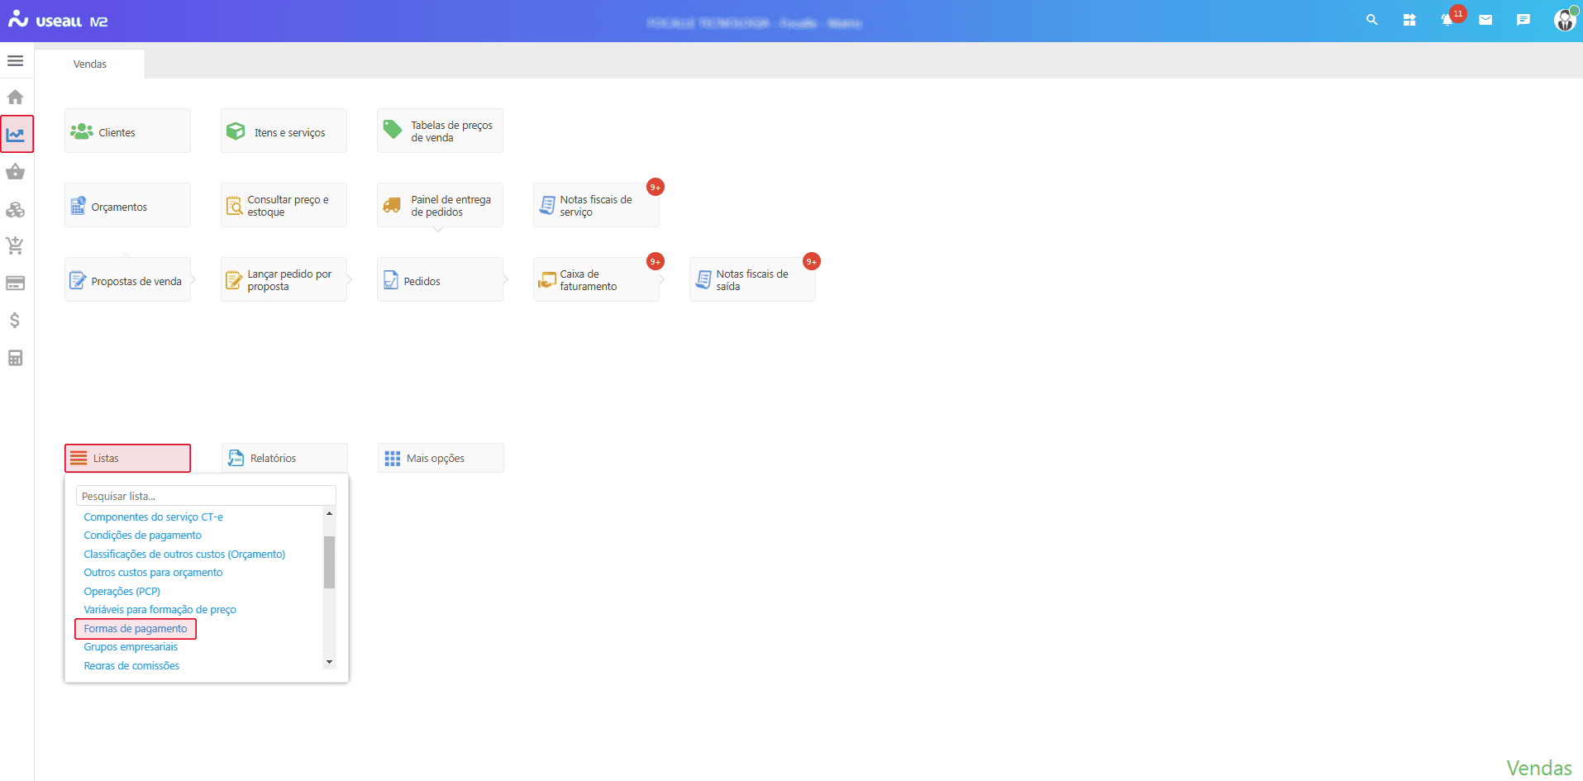Click the notifications bell icon
The image size is (1583, 781).
pyautogui.click(x=1447, y=20)
